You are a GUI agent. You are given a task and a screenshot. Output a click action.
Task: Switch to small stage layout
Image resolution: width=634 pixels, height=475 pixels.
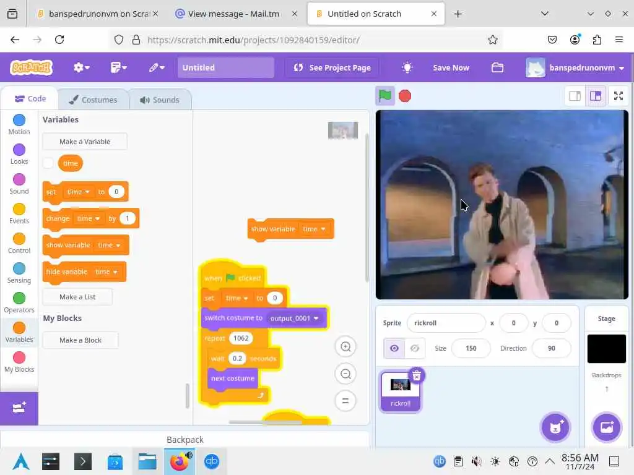(575, 96)
